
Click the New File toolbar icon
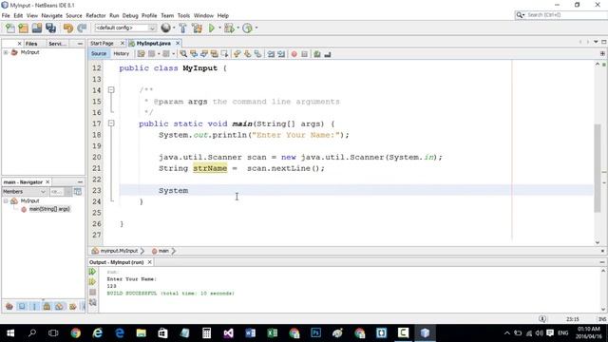click(x=10, y=28)
